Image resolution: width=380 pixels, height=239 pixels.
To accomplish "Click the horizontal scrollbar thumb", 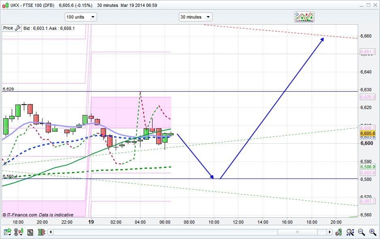I will [297, 232].
